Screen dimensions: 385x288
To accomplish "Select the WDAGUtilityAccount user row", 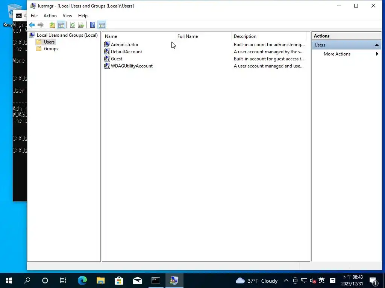I will 132,66.
